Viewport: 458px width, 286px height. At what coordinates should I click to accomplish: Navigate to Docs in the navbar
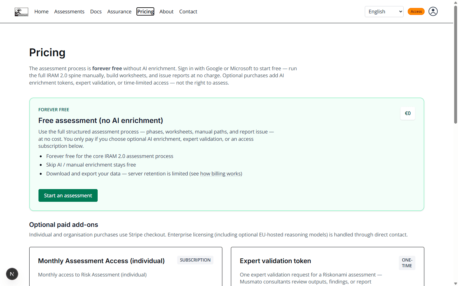click(x=96, y=11)
